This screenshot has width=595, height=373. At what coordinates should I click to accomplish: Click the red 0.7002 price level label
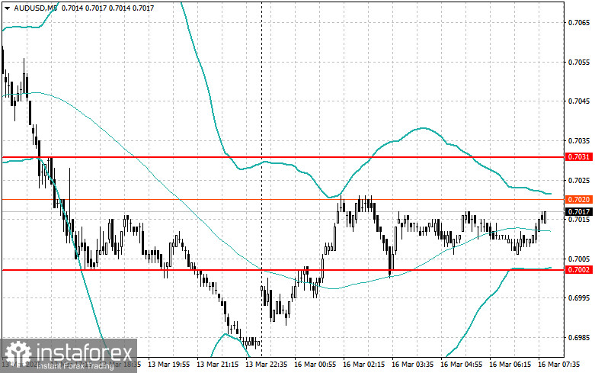tap(579, 270)
